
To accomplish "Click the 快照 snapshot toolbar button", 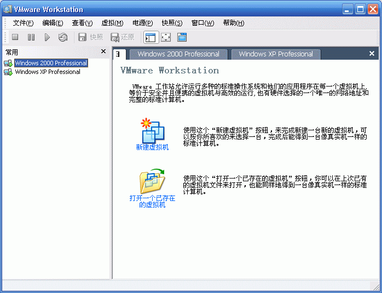I will tap(90, 37).
